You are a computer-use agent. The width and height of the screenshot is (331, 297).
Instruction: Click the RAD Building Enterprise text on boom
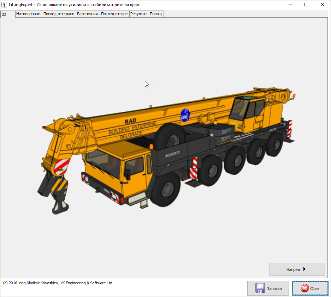[x=132, y=129]
